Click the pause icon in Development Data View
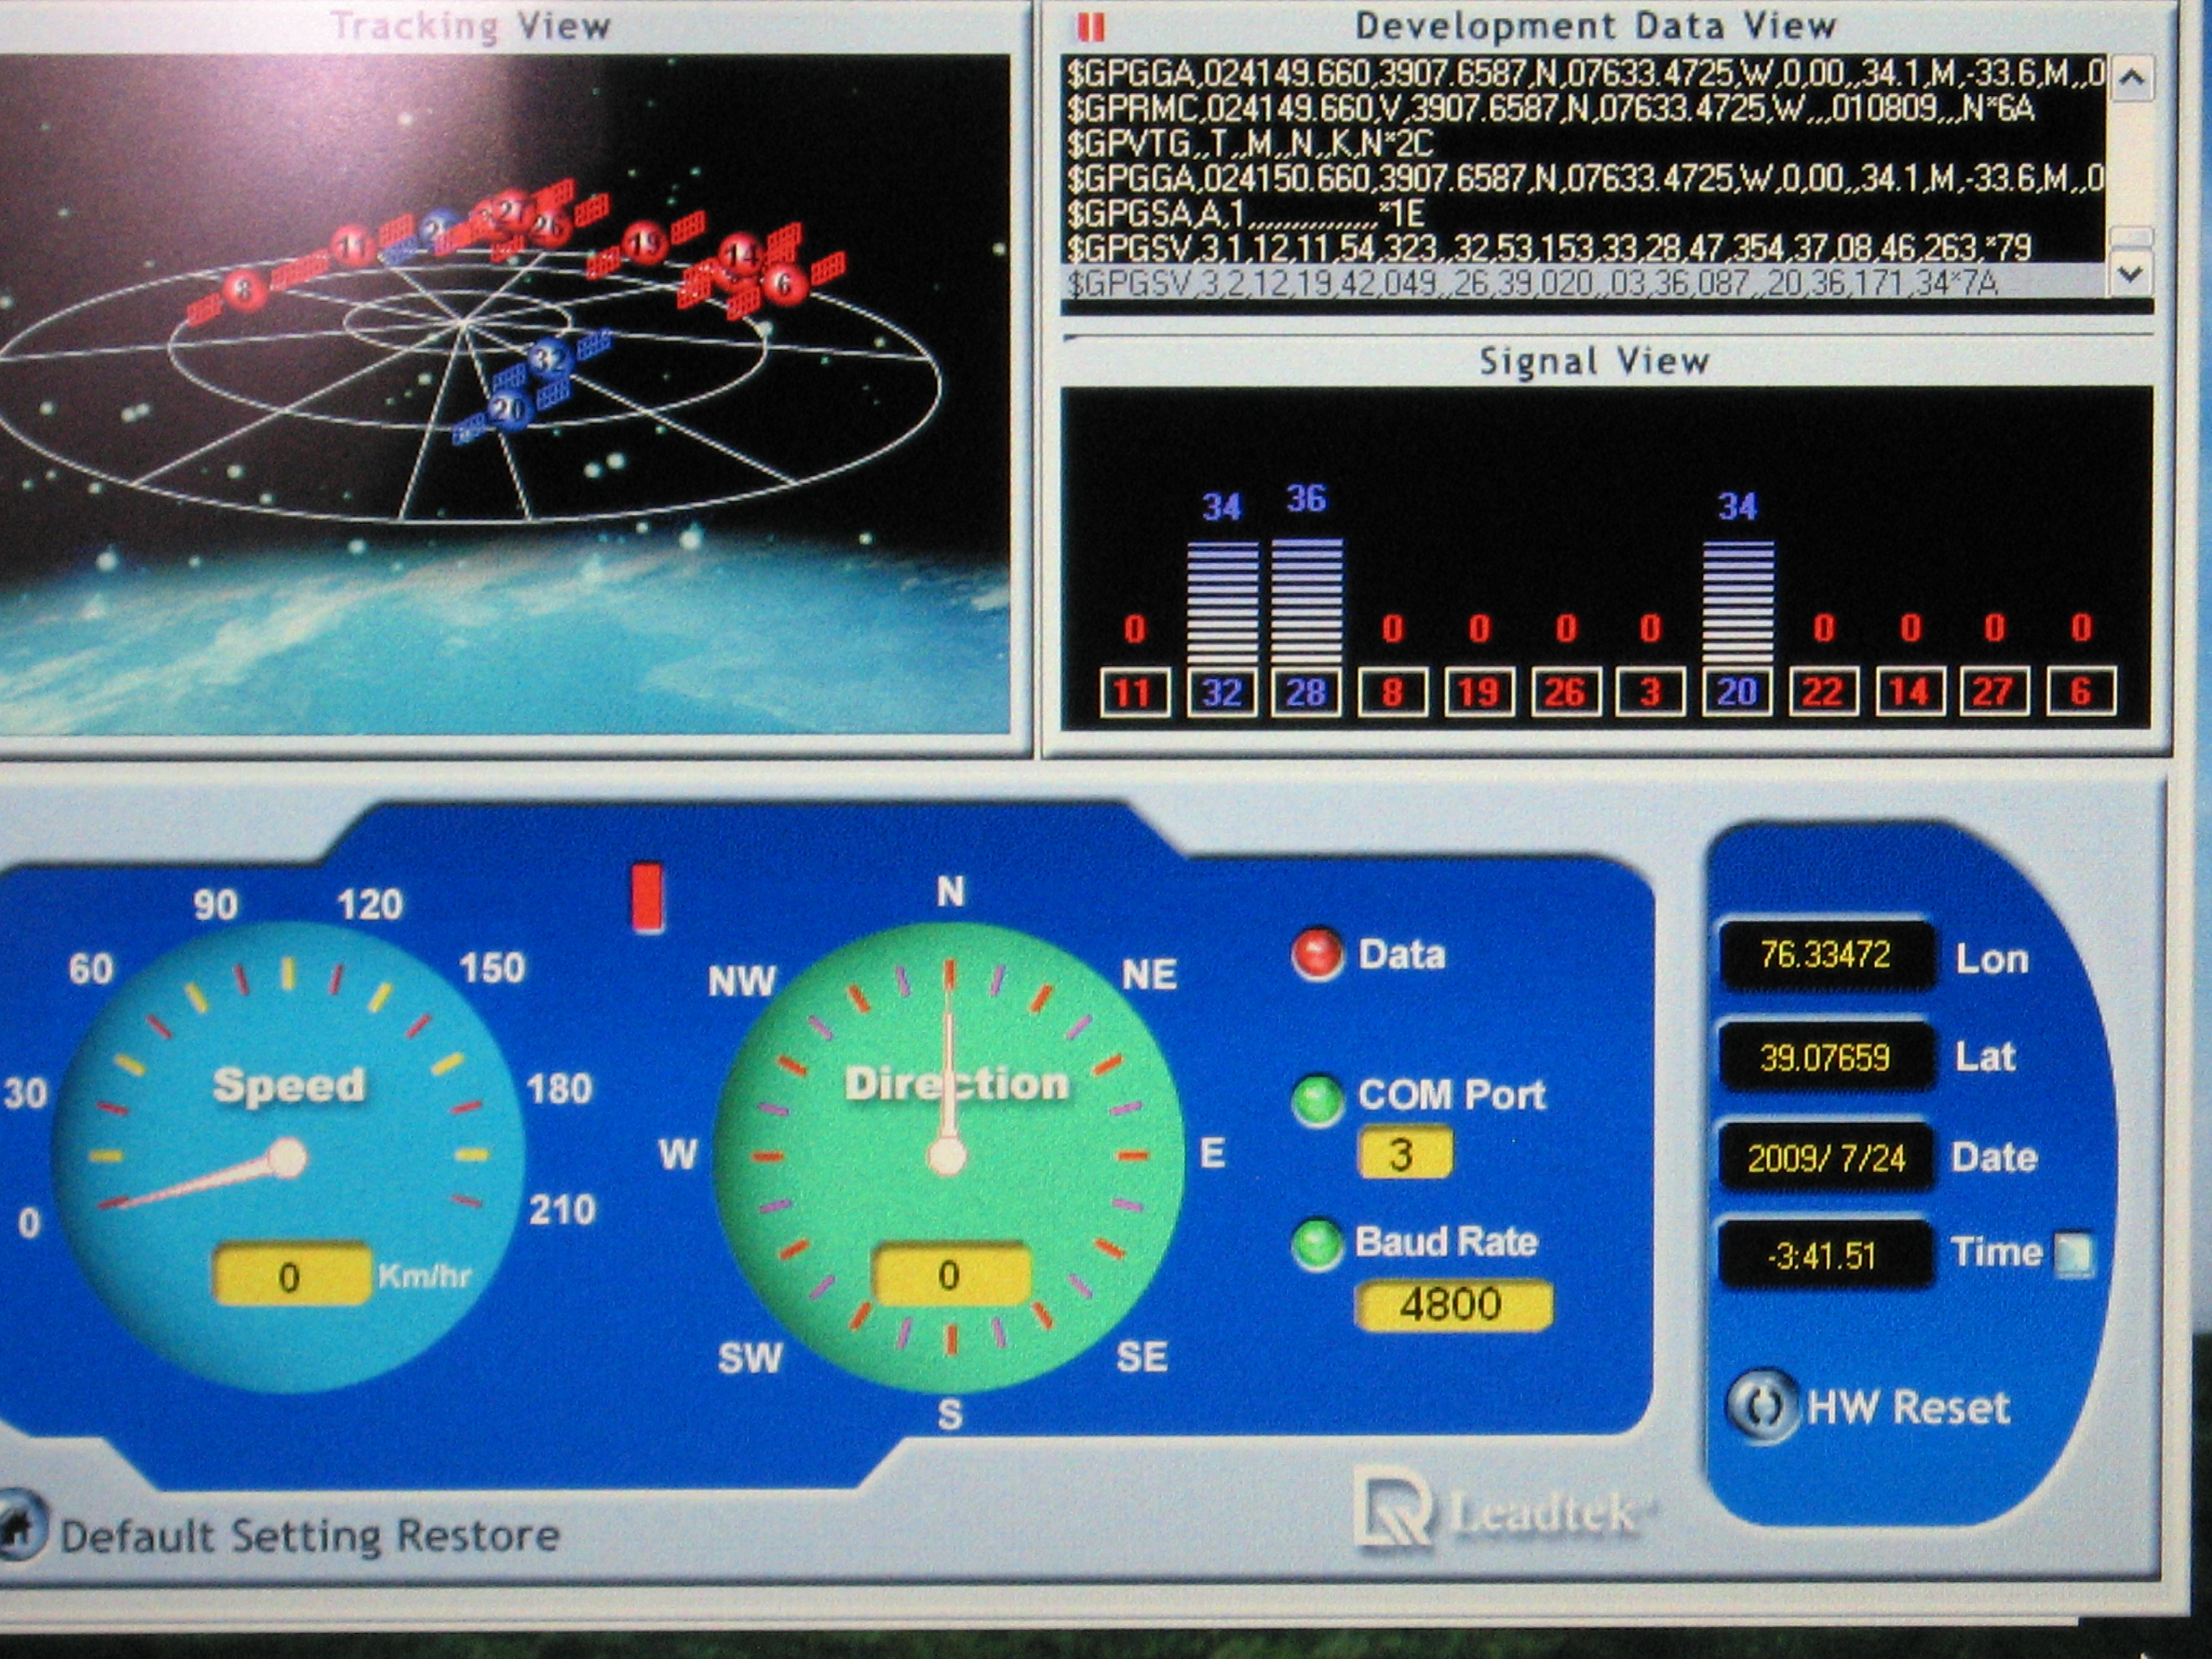 pos(1092,27)
